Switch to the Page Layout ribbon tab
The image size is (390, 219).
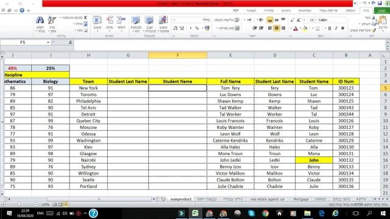click(x=328, y=10)
